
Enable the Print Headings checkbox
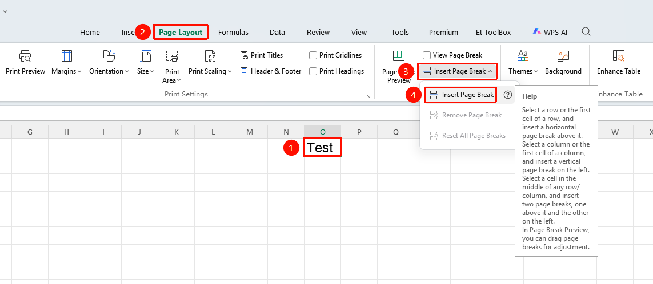pos(313,71)
